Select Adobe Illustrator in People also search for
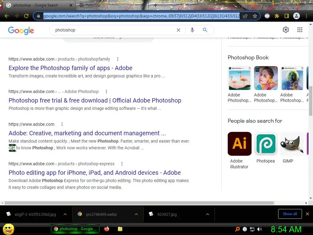This screenshot has height=235, width=313. point(240,151)
